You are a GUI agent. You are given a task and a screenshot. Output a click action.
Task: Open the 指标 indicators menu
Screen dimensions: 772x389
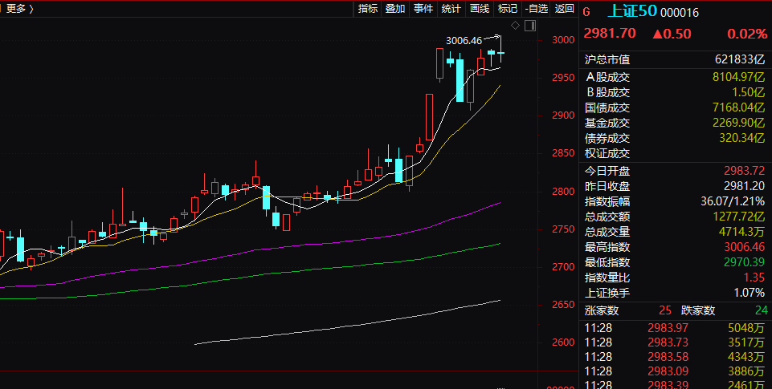(368, 9)
